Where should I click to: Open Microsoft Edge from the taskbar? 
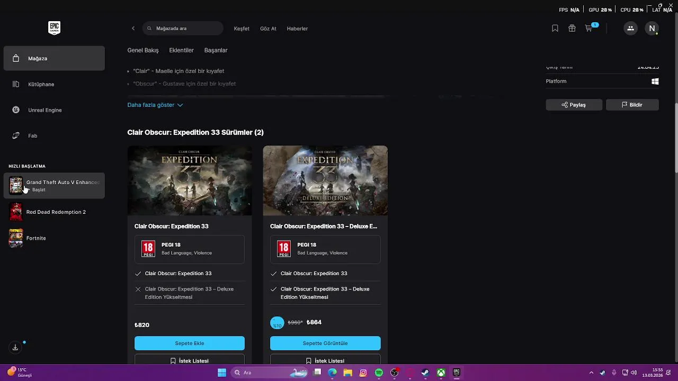pyautogui.click(x=332, y=373)
